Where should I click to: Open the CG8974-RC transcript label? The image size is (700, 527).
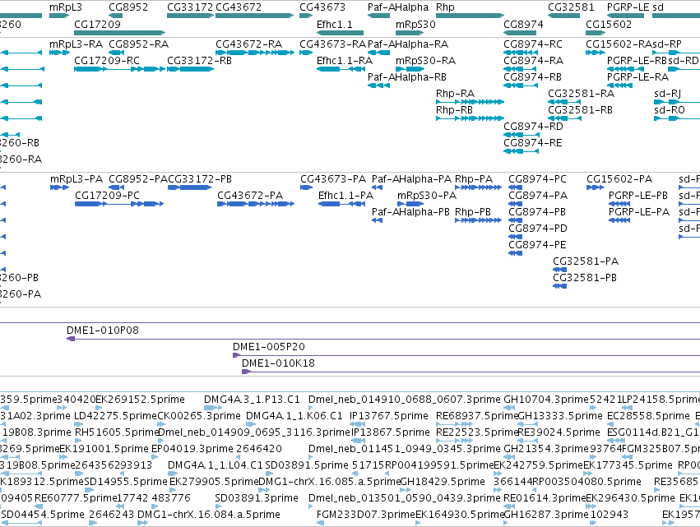pyautogui.click(x=533, y=44)
